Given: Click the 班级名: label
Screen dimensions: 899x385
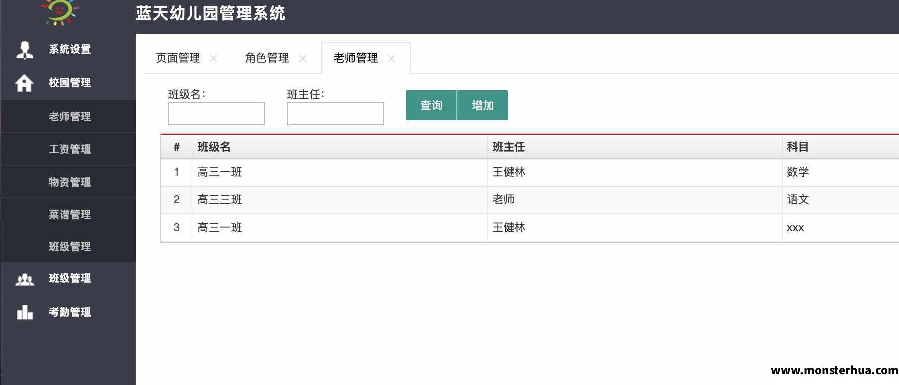Looking at the screenshot, I should click(x=187, y=94).
